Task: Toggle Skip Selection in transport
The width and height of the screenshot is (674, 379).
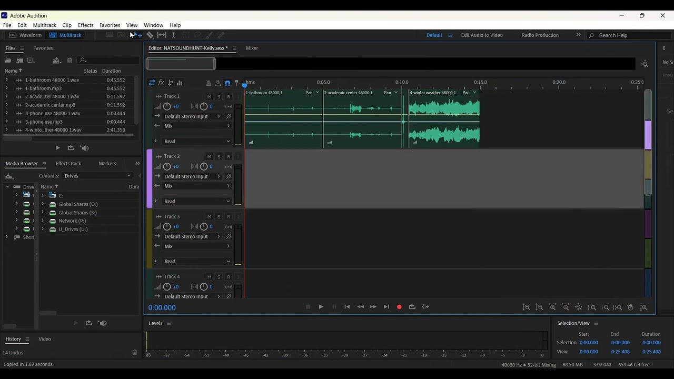Action: point(425,307)
